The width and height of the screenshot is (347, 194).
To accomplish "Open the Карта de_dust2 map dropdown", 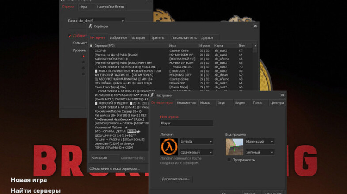I will [102, 21].
